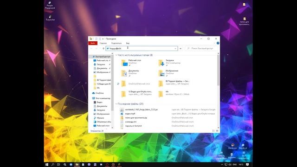This screenshot has height=167, width=297.
Task: Select the папка для троллинга.zip recent file
Action: click(x=136, y=118)
